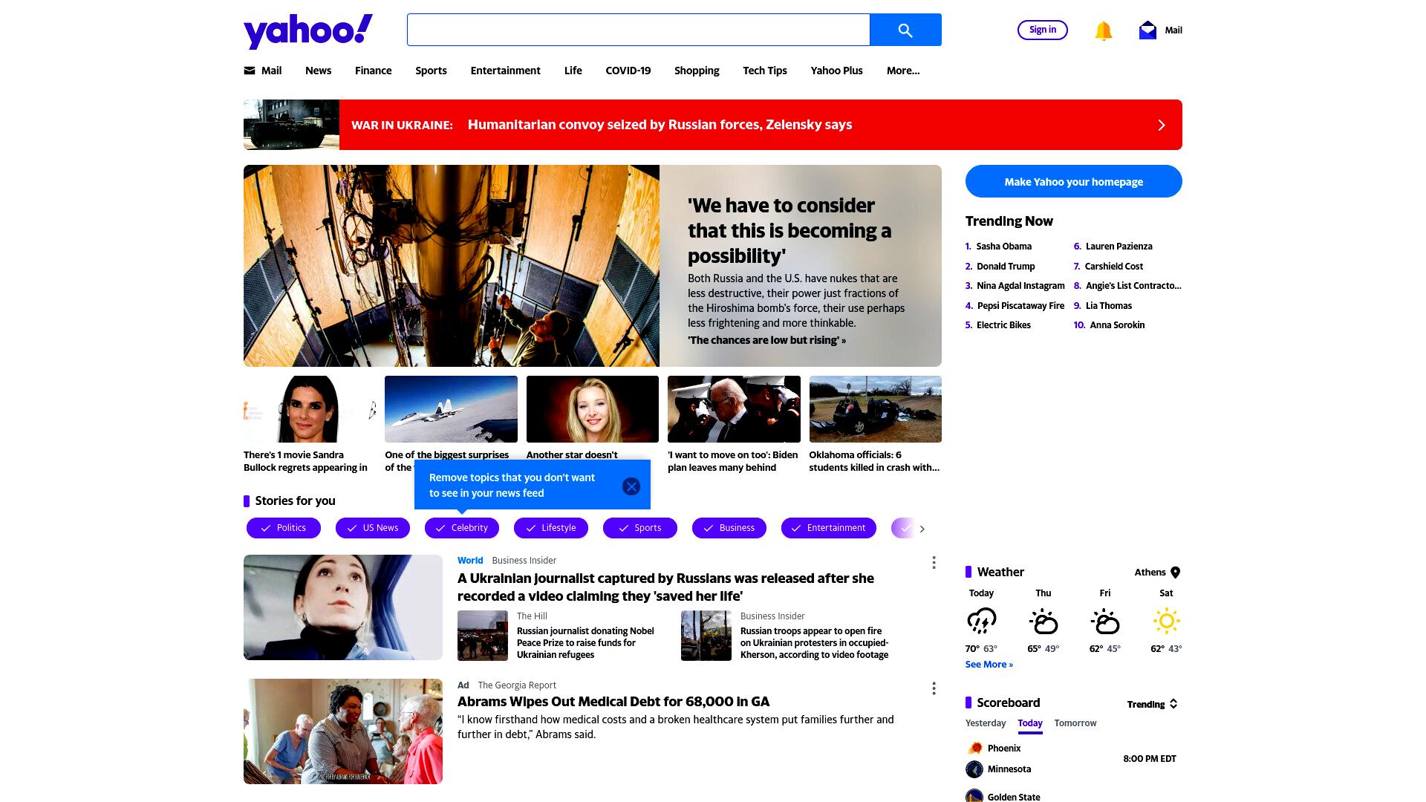The width and height of the screenshot is (1426, 802).
Task: Focus the Yahoo search input field
Action: click(x=638, y=30)
